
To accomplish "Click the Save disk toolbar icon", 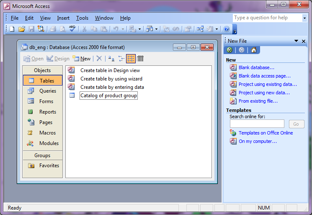I will 31,29.
